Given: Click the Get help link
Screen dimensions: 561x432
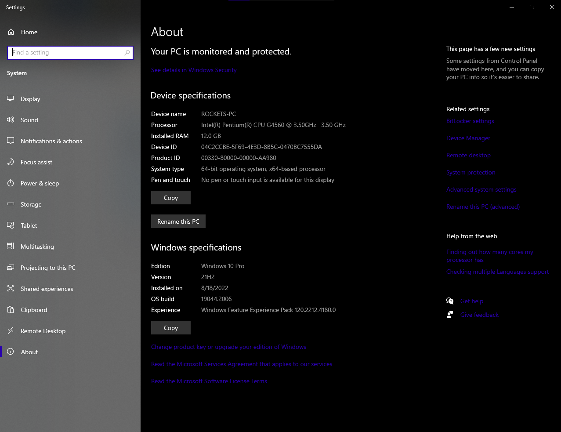Looking at the screenshot, I should coord(472,301).
